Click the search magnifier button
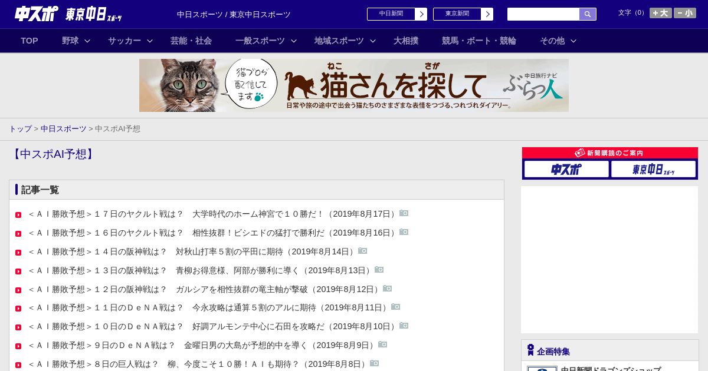708x371 pixels. (x=588, y=14)
